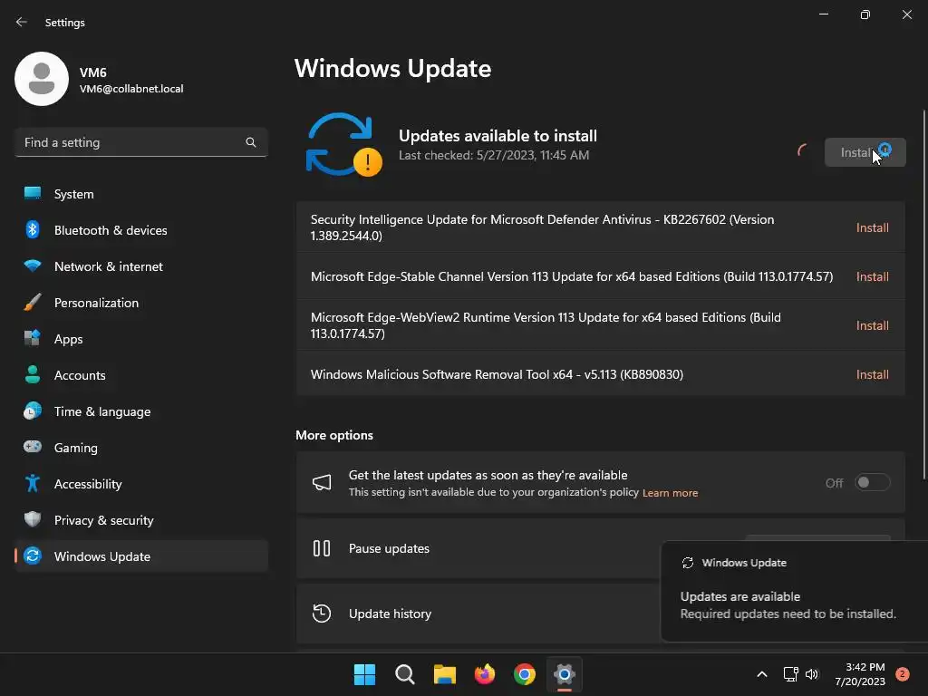
Task: Click the network tray icon
Action: (x=790, y=674)
